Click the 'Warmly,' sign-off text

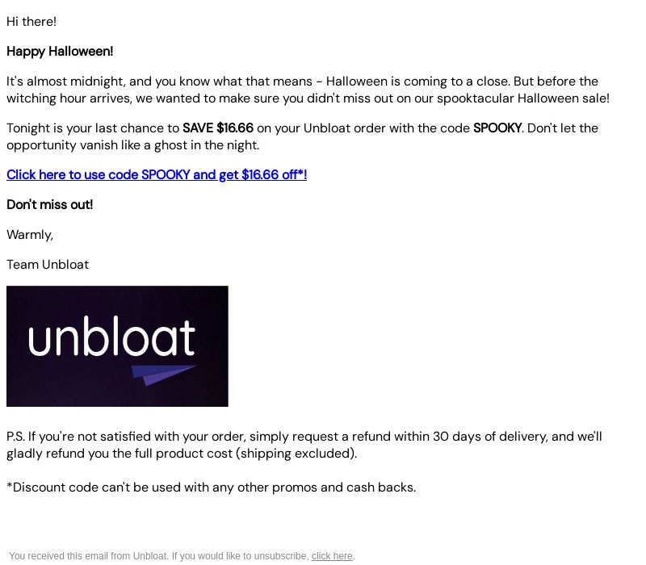coord(30,235)
